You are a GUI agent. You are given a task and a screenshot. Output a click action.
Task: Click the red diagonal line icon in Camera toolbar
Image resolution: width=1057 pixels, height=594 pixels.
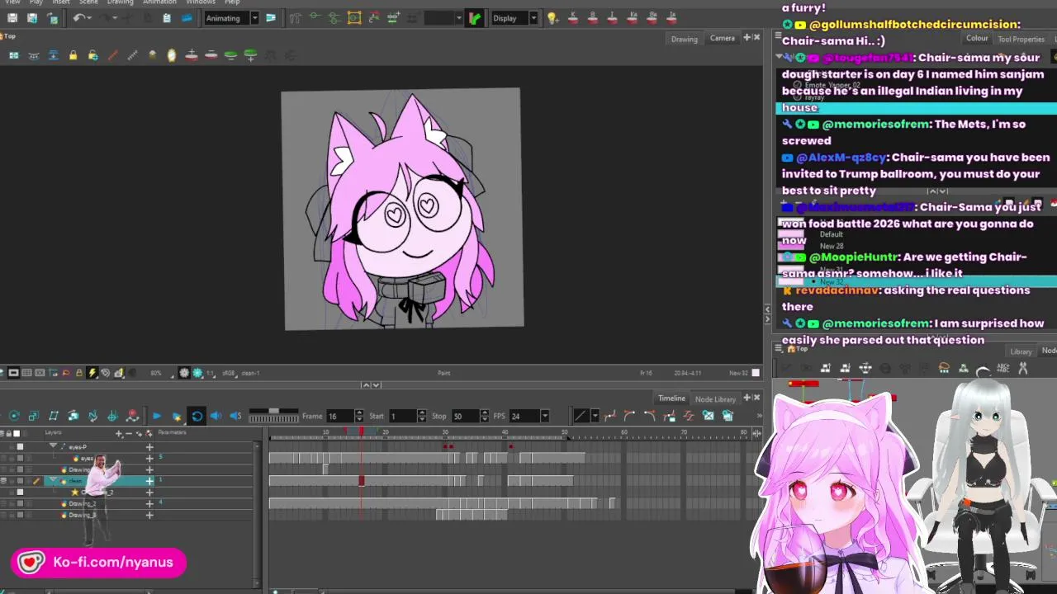(x=112, y=55)
